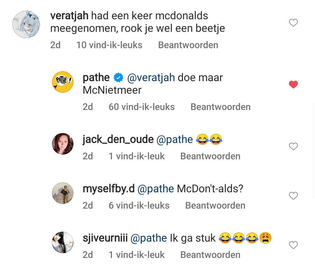Like veratjah's McDonalds comment with heart

(293, 23)
